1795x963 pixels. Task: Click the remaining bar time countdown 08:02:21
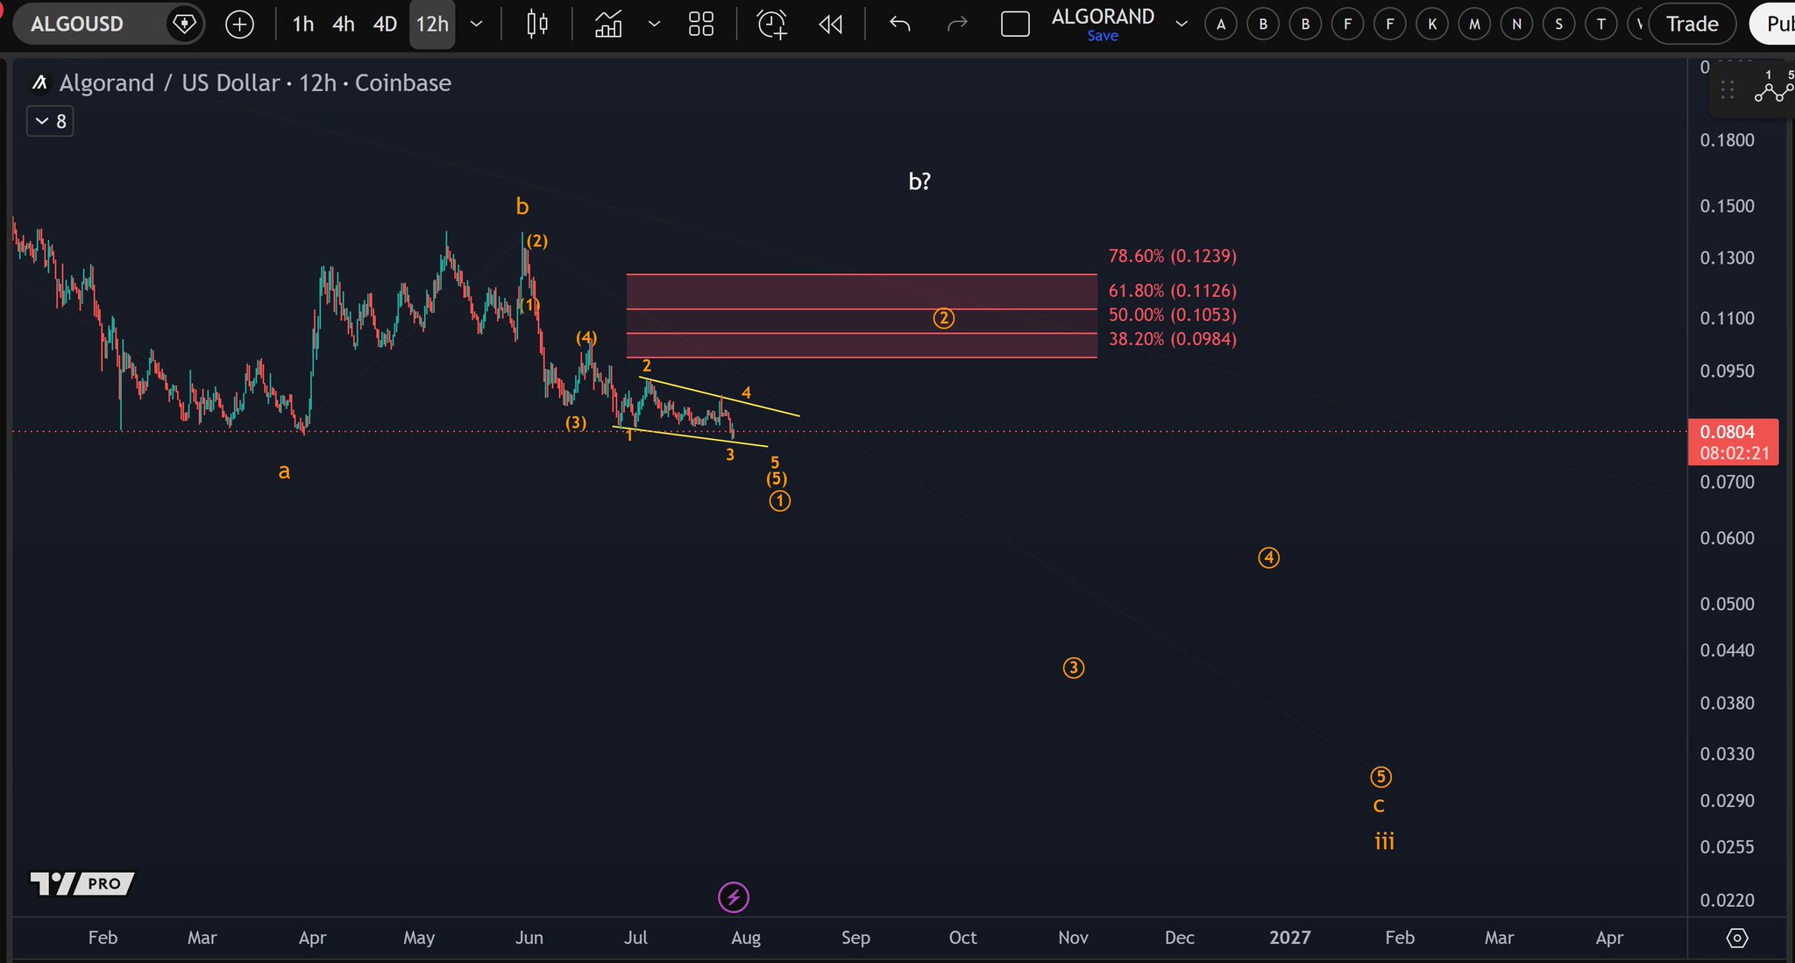pos(1735,453)
